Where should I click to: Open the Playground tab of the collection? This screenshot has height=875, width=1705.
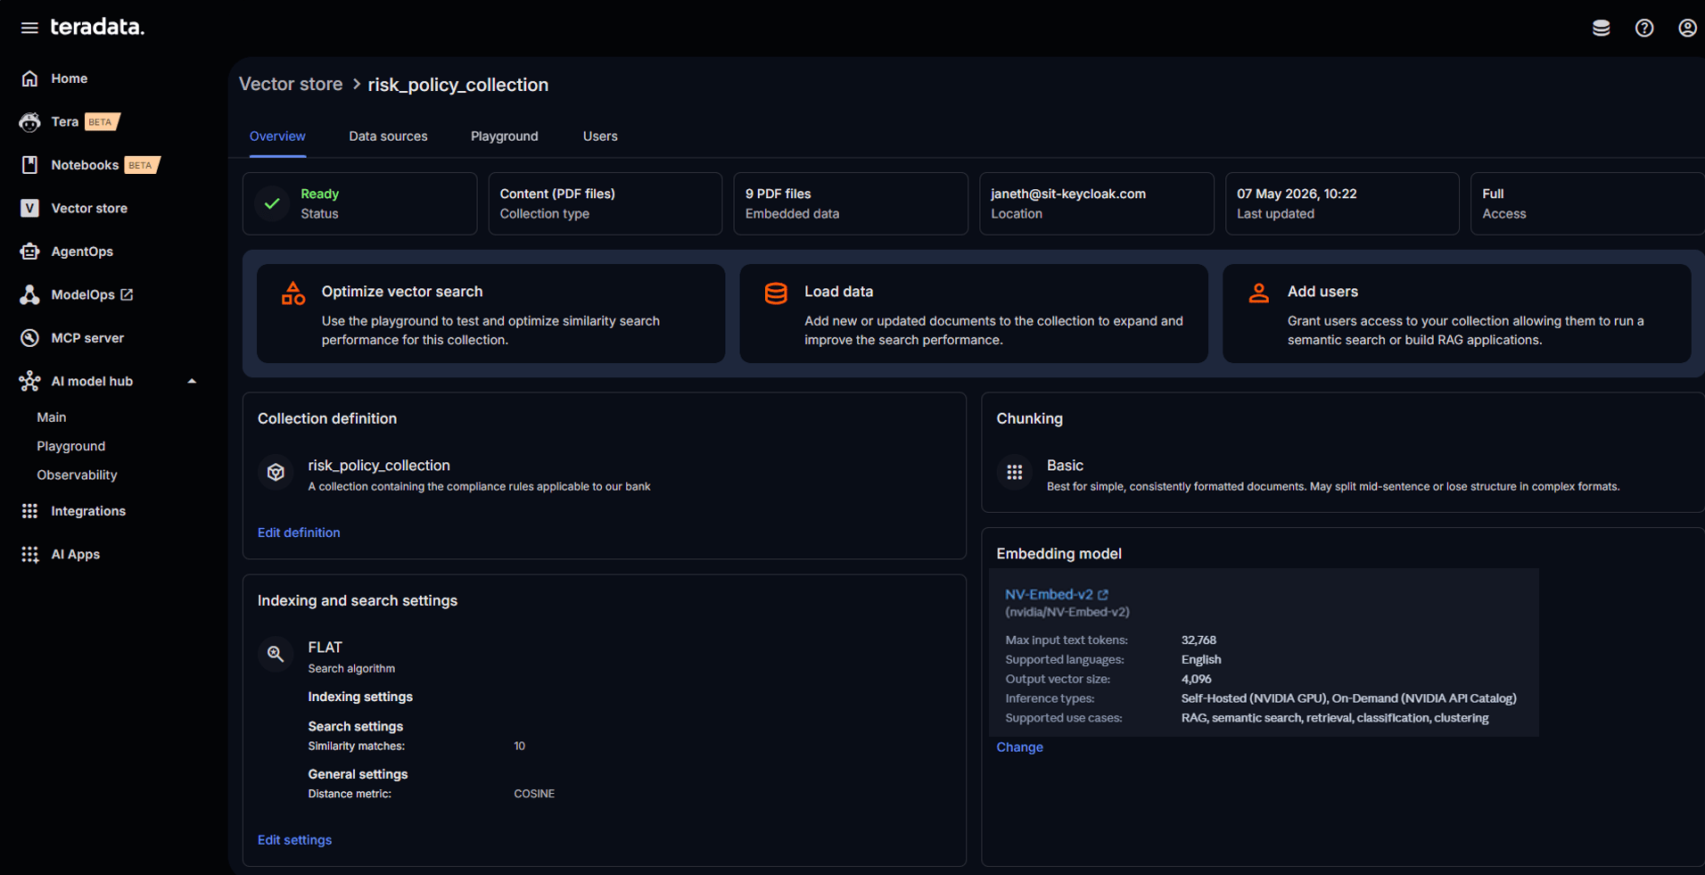[505, 136]
